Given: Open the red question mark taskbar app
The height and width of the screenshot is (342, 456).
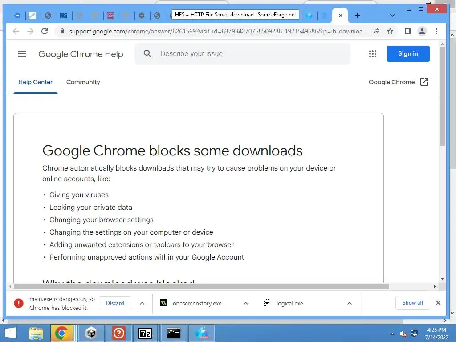Looking at the screenshot, I should pos(118,333).
